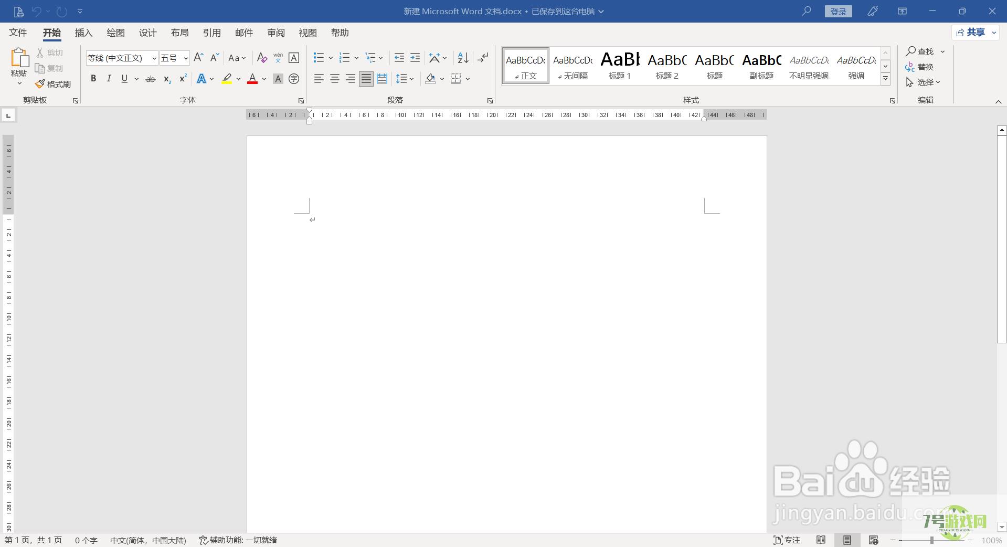Switch to the Review (审阅) tab
Screen dimensions: 1007x547
(275, 33)
